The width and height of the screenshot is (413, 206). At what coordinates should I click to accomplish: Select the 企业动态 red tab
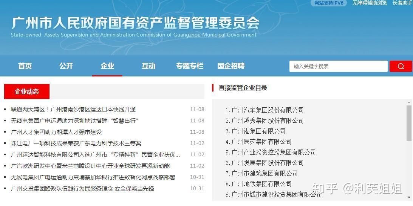27,91
